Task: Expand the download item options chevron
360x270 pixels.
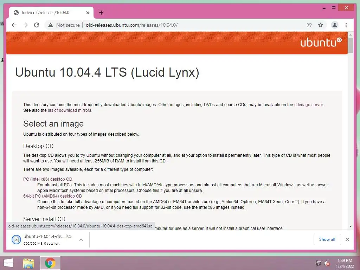Action: pos(81,240)
